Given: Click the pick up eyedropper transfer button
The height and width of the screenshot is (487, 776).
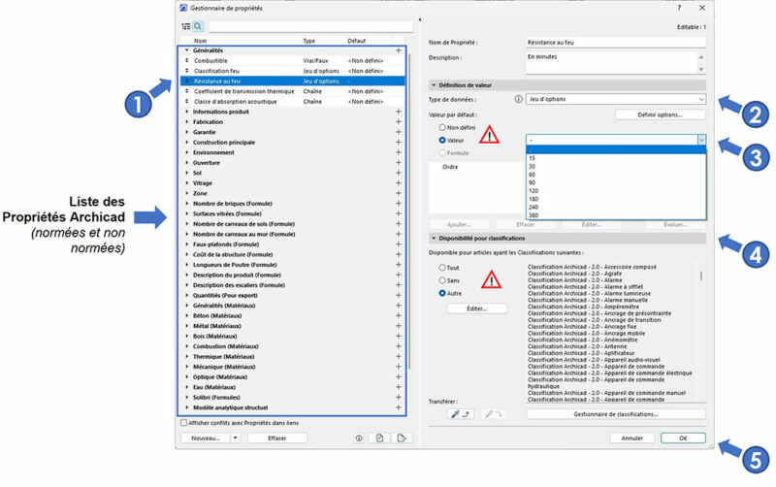Looking at the screenshot, I should [461, 414].
